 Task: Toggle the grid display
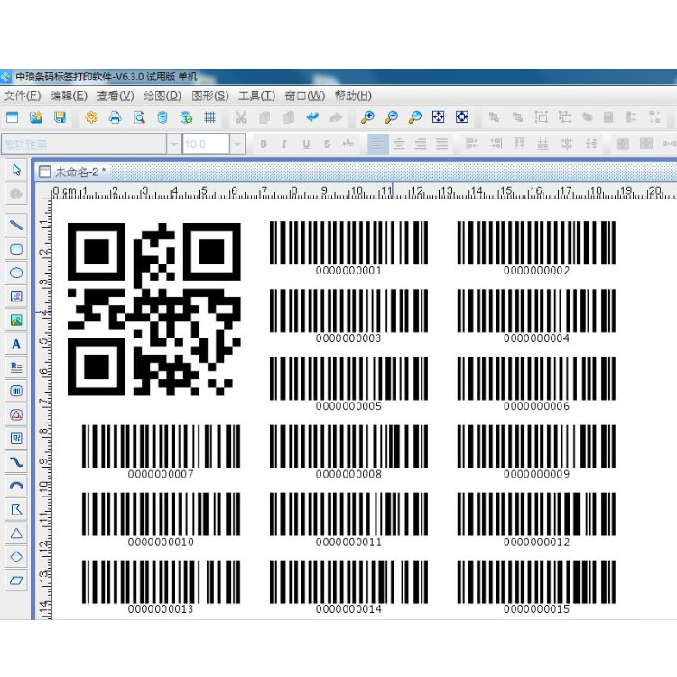pyautogui.click(x=209, y=117)
